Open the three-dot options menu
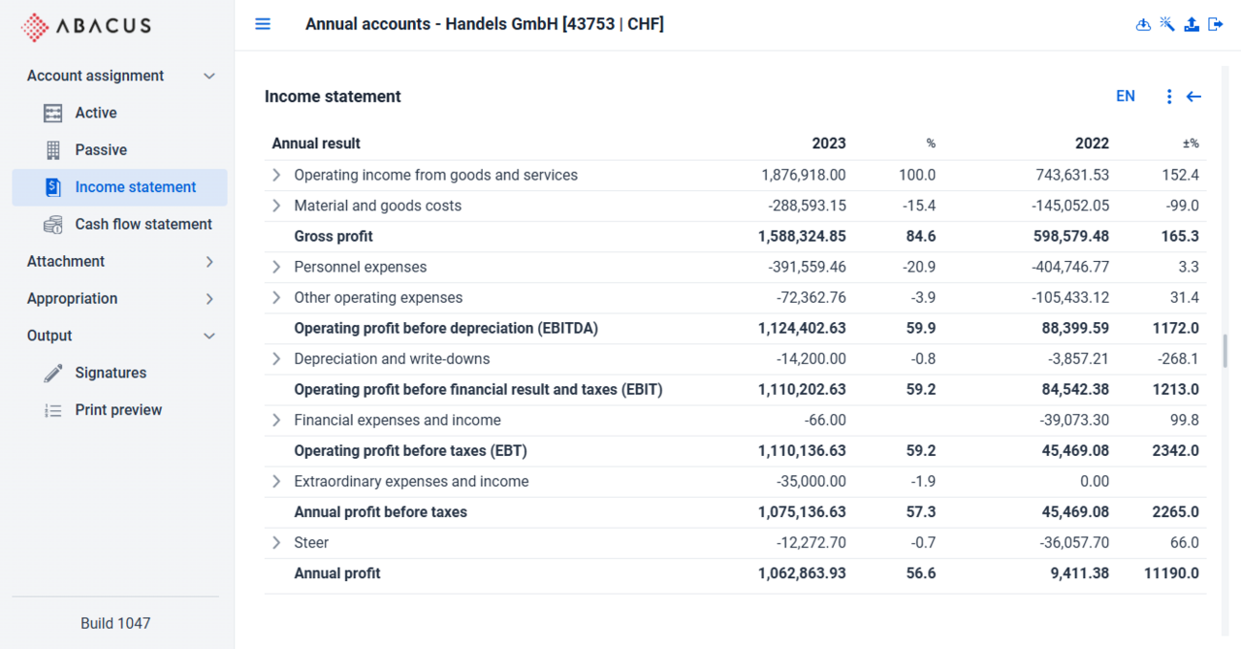 pyautogui.click(x=1169, y=97)
